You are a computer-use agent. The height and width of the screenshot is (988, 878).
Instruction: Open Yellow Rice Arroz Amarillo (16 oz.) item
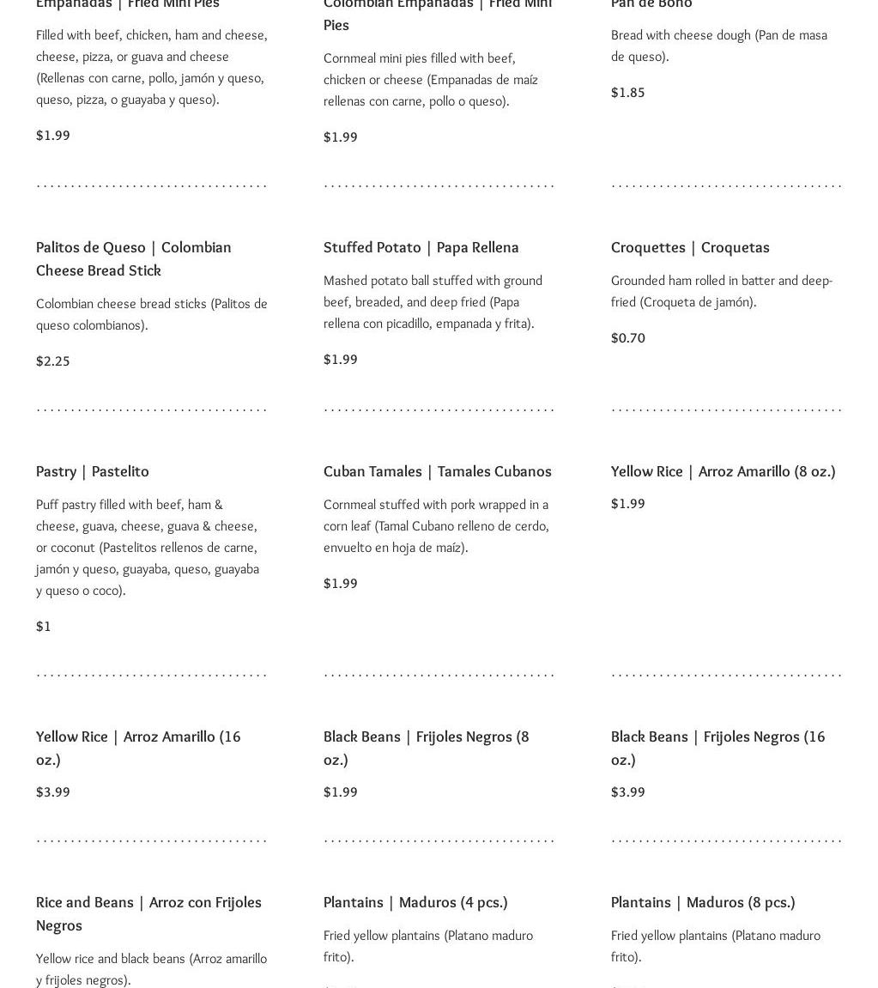pos(138,748)
